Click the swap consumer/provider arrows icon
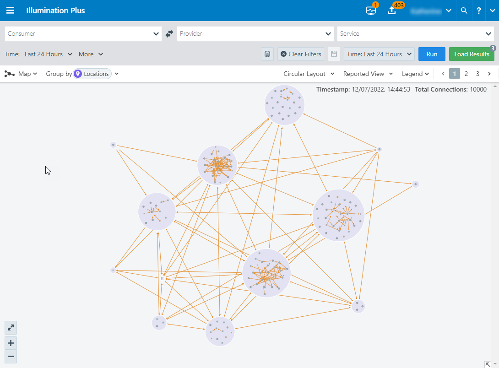Screen dimensions: 499x368 click(168, 33)
